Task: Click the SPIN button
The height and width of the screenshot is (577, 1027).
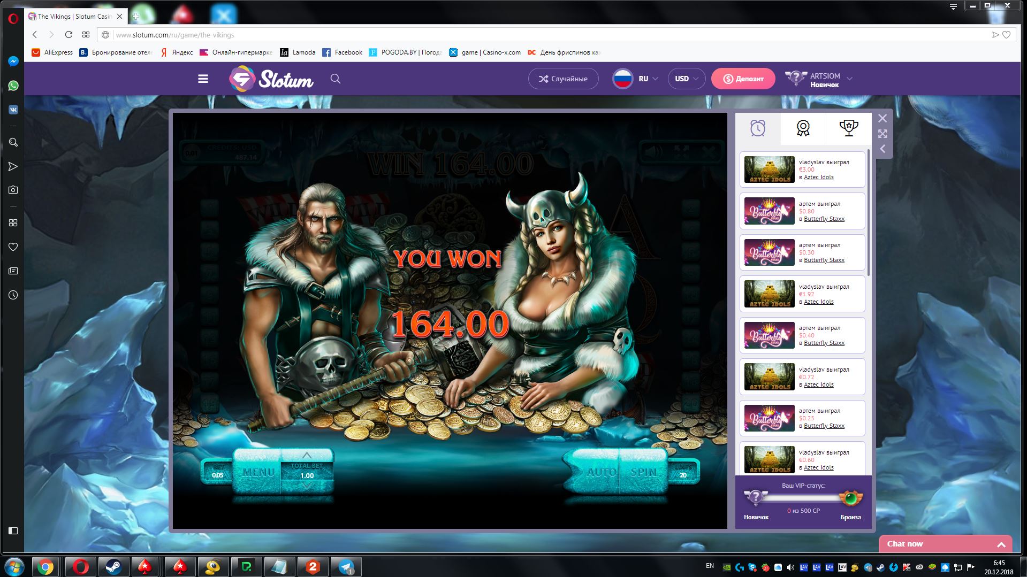Action: point(643,472)
